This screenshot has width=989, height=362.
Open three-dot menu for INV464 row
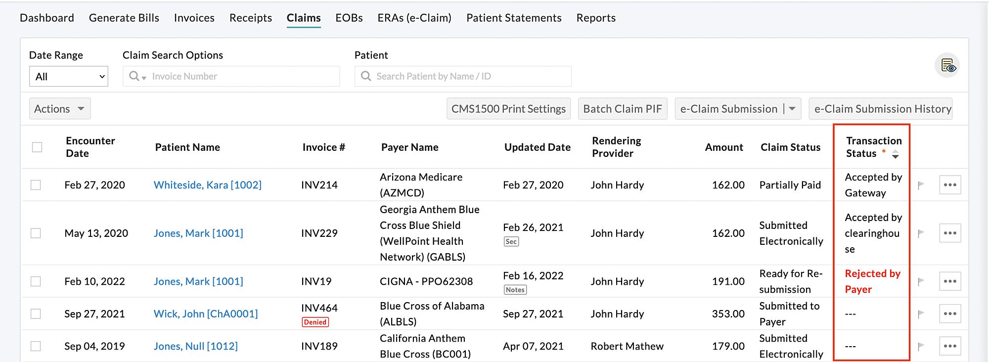click(949, 314)
